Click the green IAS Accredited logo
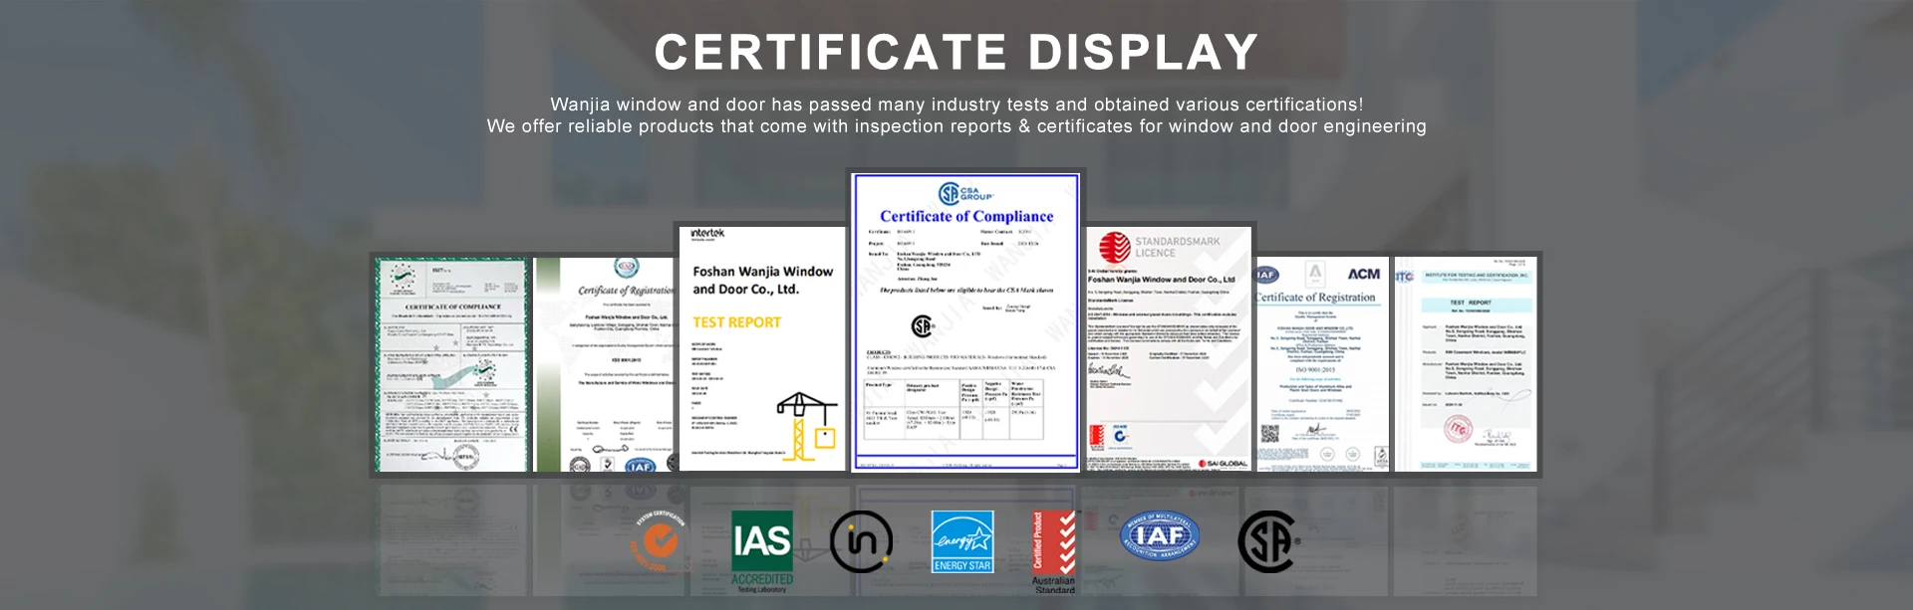Image resolution: width=1913 pixels, height=610 pixels. (762, 550)
